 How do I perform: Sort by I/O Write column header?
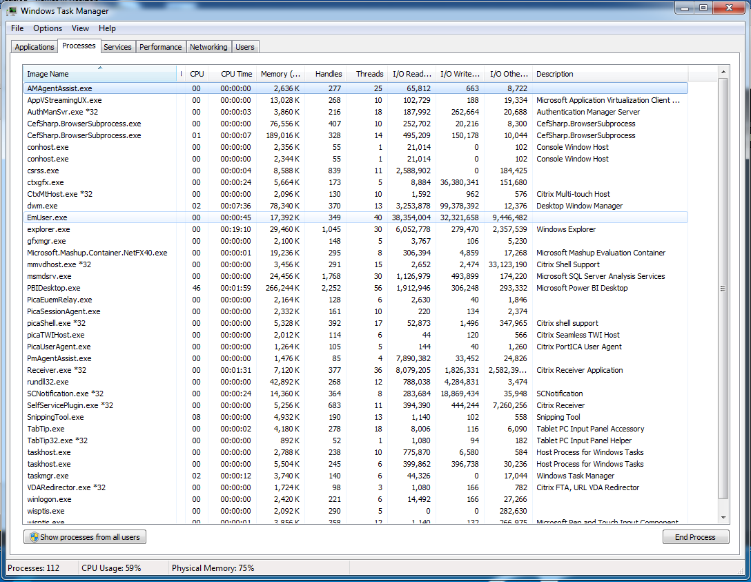pyautogui.click(x=460, y=74)
